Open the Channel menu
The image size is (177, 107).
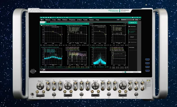tap(48, 20)
